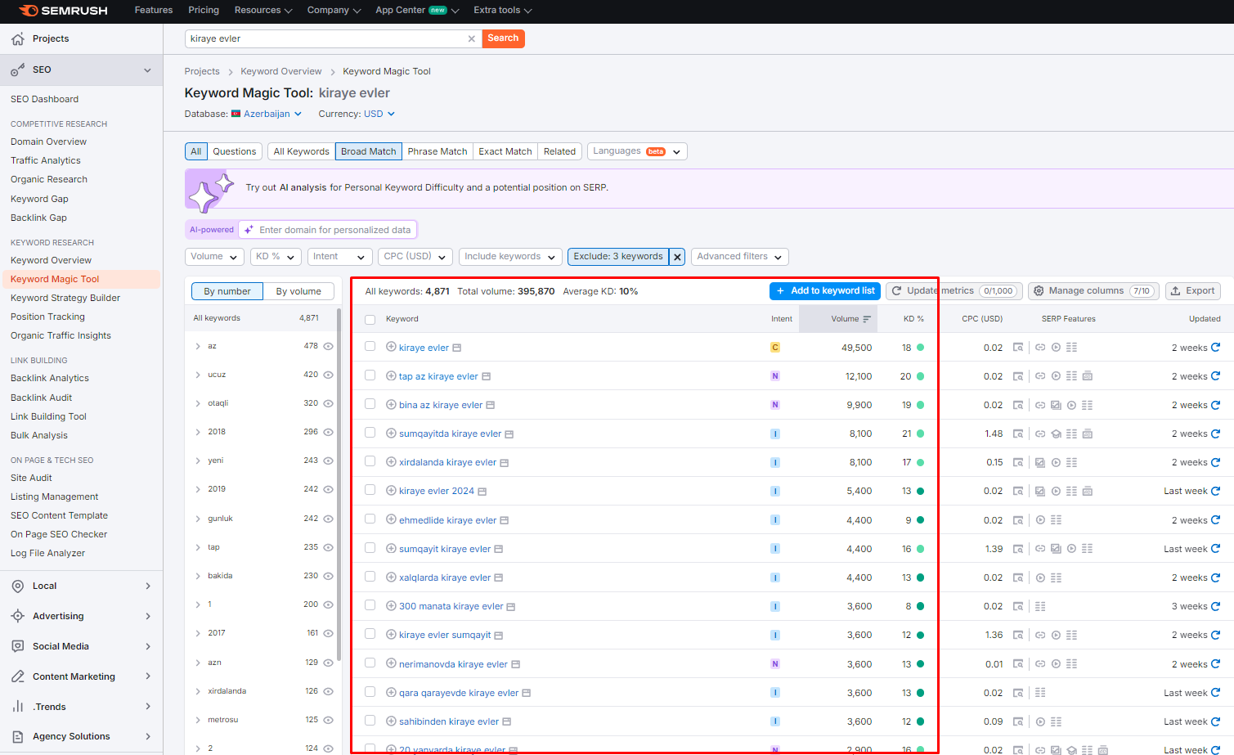Click Local sidebar location icon
This screenshot has height=755, width=1234.
(x=17, y=586)
